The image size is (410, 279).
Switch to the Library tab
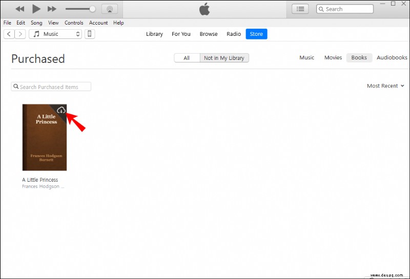154,34
